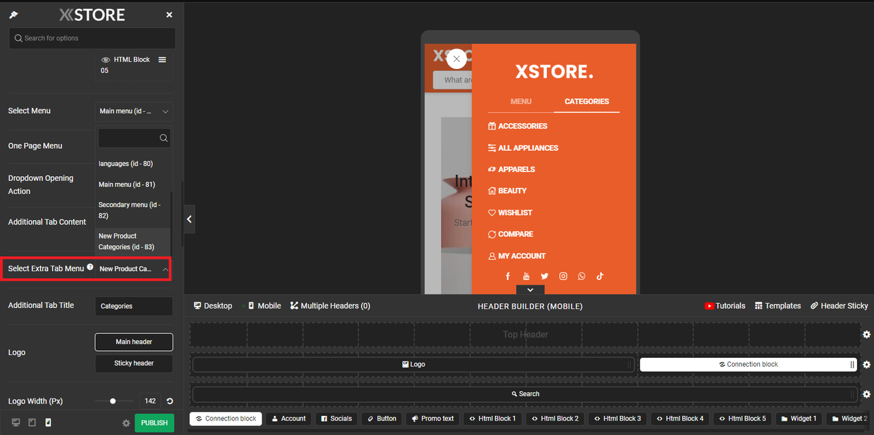Click the Facebook icon in preview

click(x=507, y=277)
